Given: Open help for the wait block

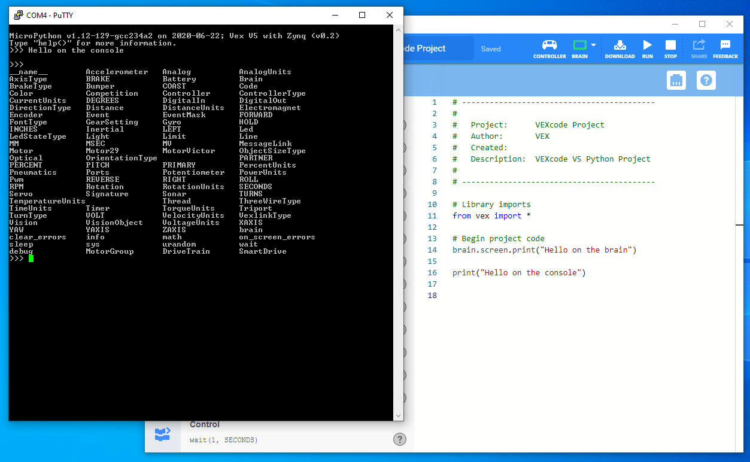Looking at the screenshot, I should pyautogui.click(x=399, y=439).
